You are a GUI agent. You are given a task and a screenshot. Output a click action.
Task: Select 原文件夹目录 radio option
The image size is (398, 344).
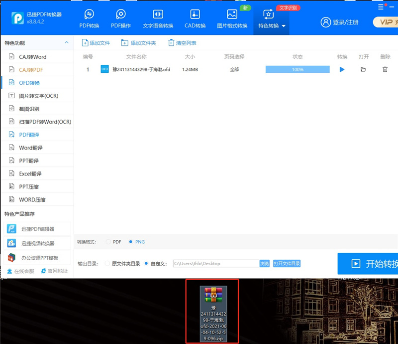(x=107, y=263)
